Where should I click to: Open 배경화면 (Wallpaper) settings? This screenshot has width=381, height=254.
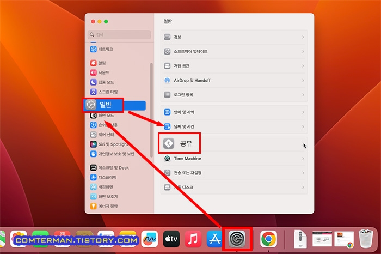102,187
